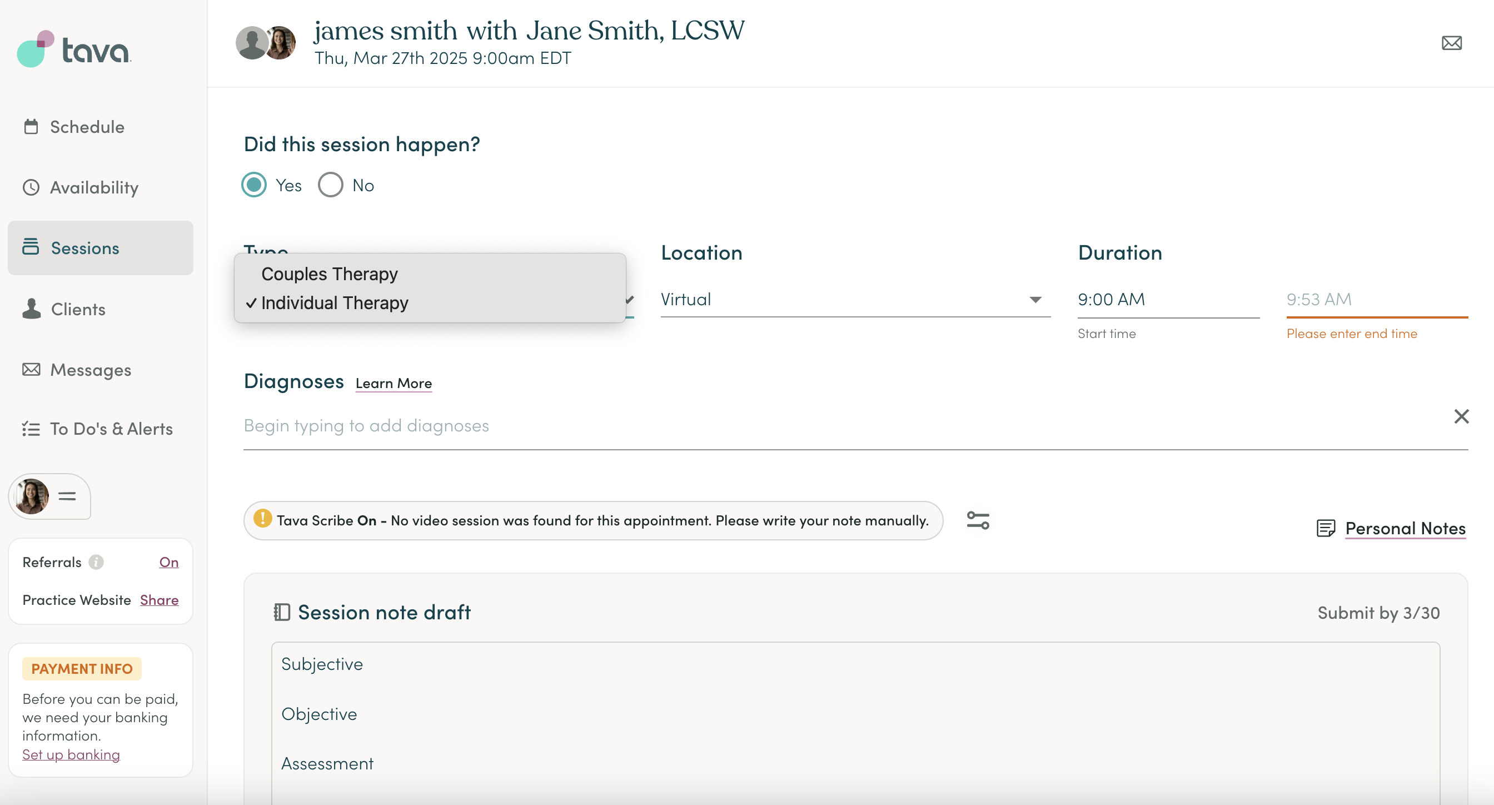Go to Availability in the sidebar
Screen dimensions: 1494x805
point(101,187)
